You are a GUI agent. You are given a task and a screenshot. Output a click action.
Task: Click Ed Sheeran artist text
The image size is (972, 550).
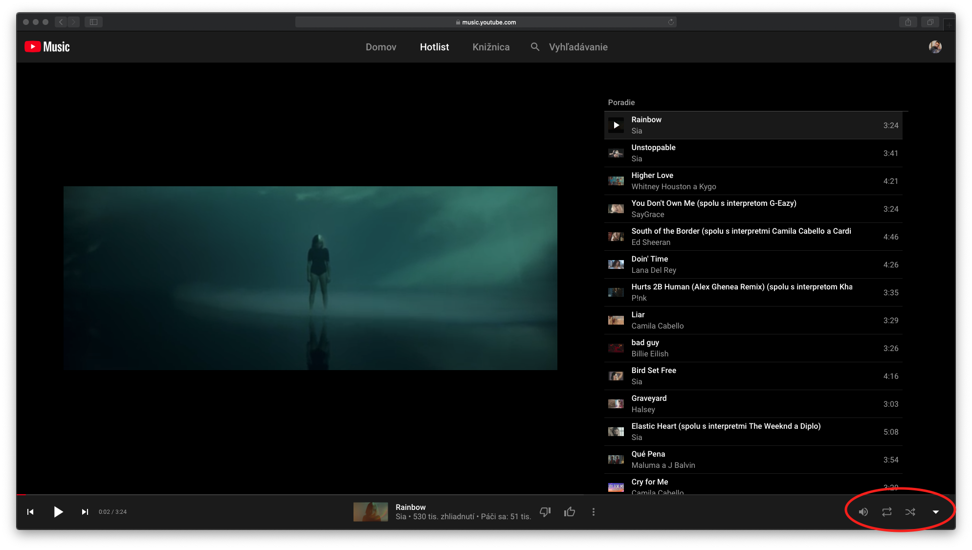tap(651, 242)
